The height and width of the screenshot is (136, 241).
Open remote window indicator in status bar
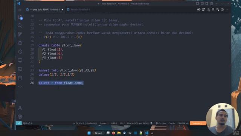click(18, 124)
